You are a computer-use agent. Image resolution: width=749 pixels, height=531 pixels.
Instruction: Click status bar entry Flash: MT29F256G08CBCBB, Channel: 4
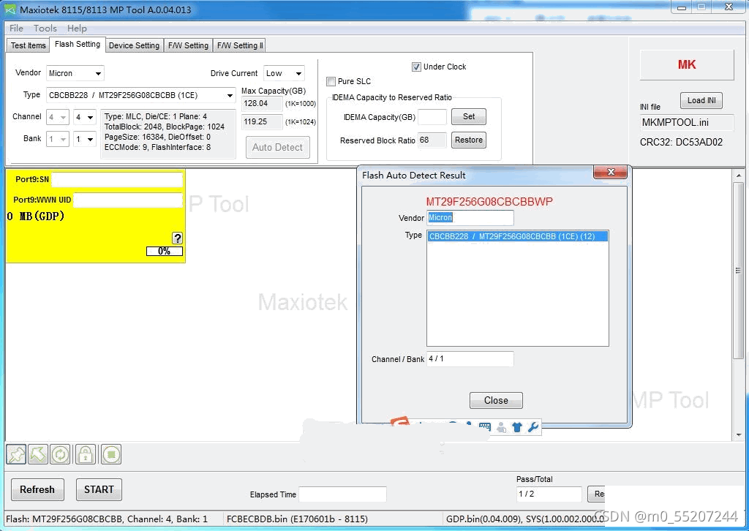[x=107, y=519]
